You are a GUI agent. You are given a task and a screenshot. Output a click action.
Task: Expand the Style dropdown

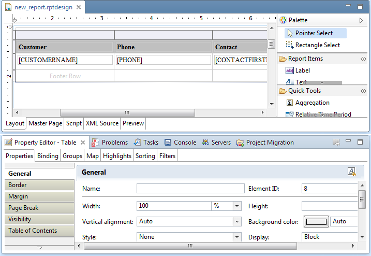pyautogui.click(x=237, y=237)
